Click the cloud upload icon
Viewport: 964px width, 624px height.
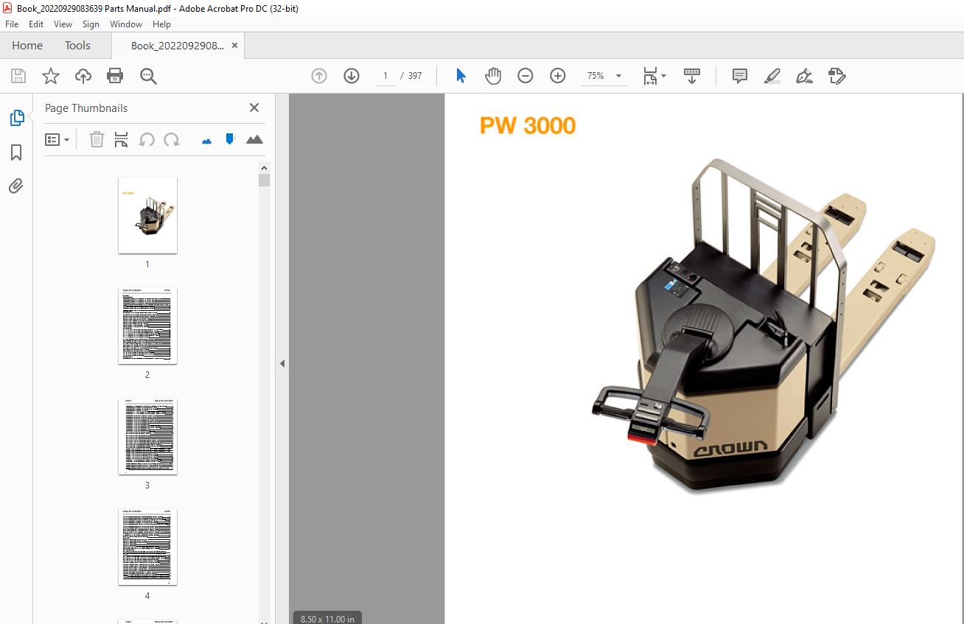point(83,76)
